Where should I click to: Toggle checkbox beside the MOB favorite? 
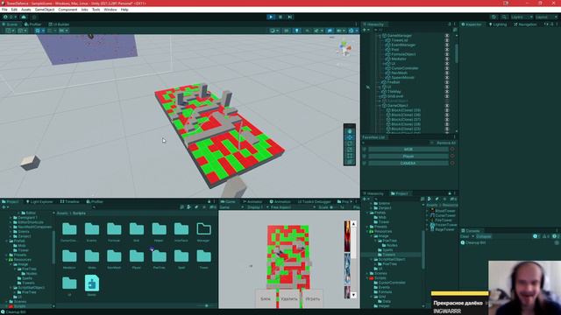365,150
